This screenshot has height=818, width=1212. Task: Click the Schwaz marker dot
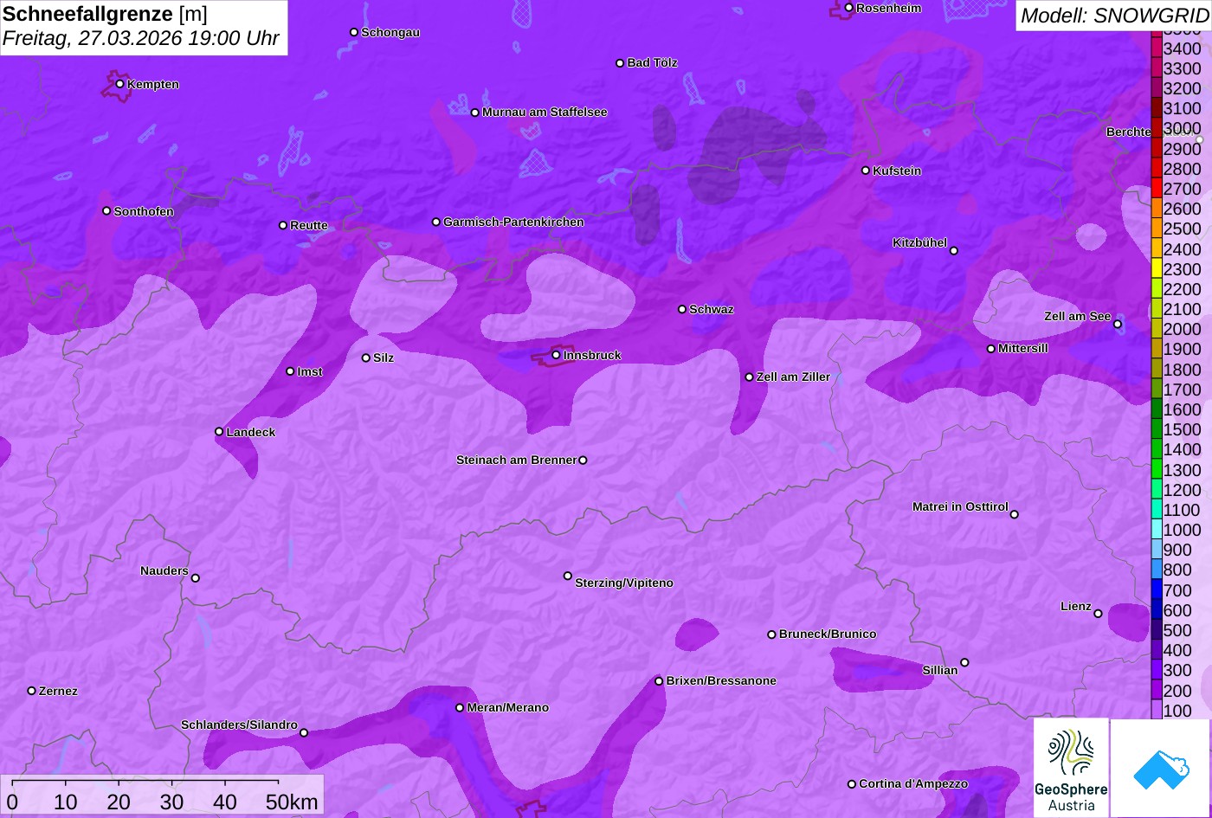[x=682, y=309]
